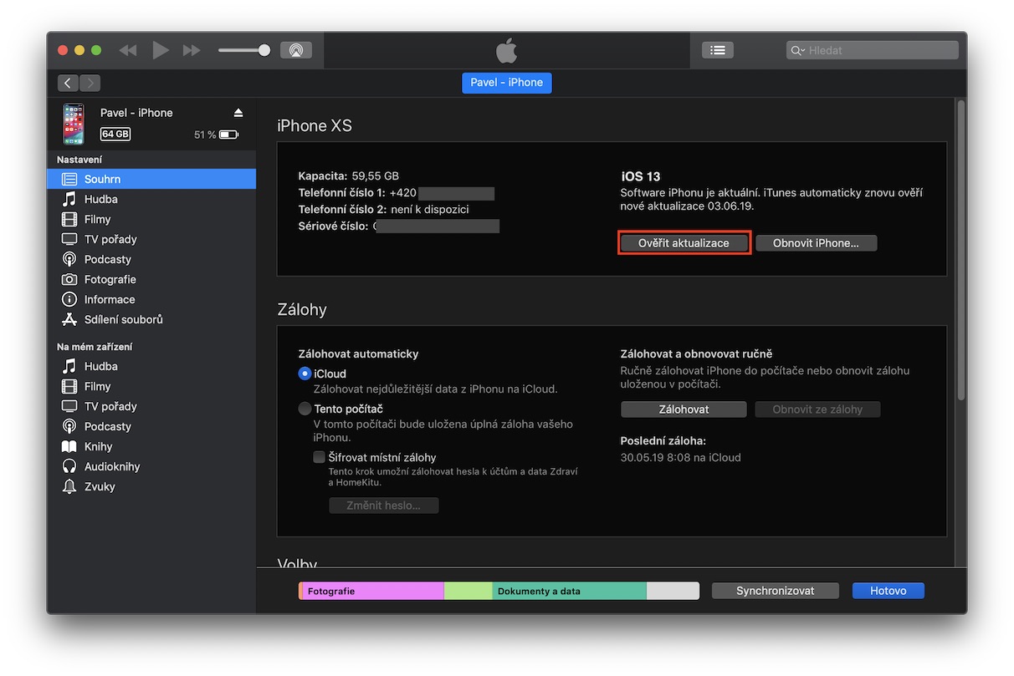
Task: Select the Pavel - iPhone device tab
Action: point(507,83)
